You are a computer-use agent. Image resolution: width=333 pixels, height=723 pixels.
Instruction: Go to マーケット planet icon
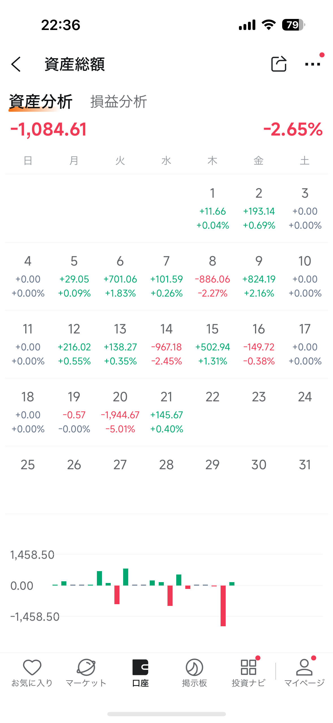click(x=86, y=673)
